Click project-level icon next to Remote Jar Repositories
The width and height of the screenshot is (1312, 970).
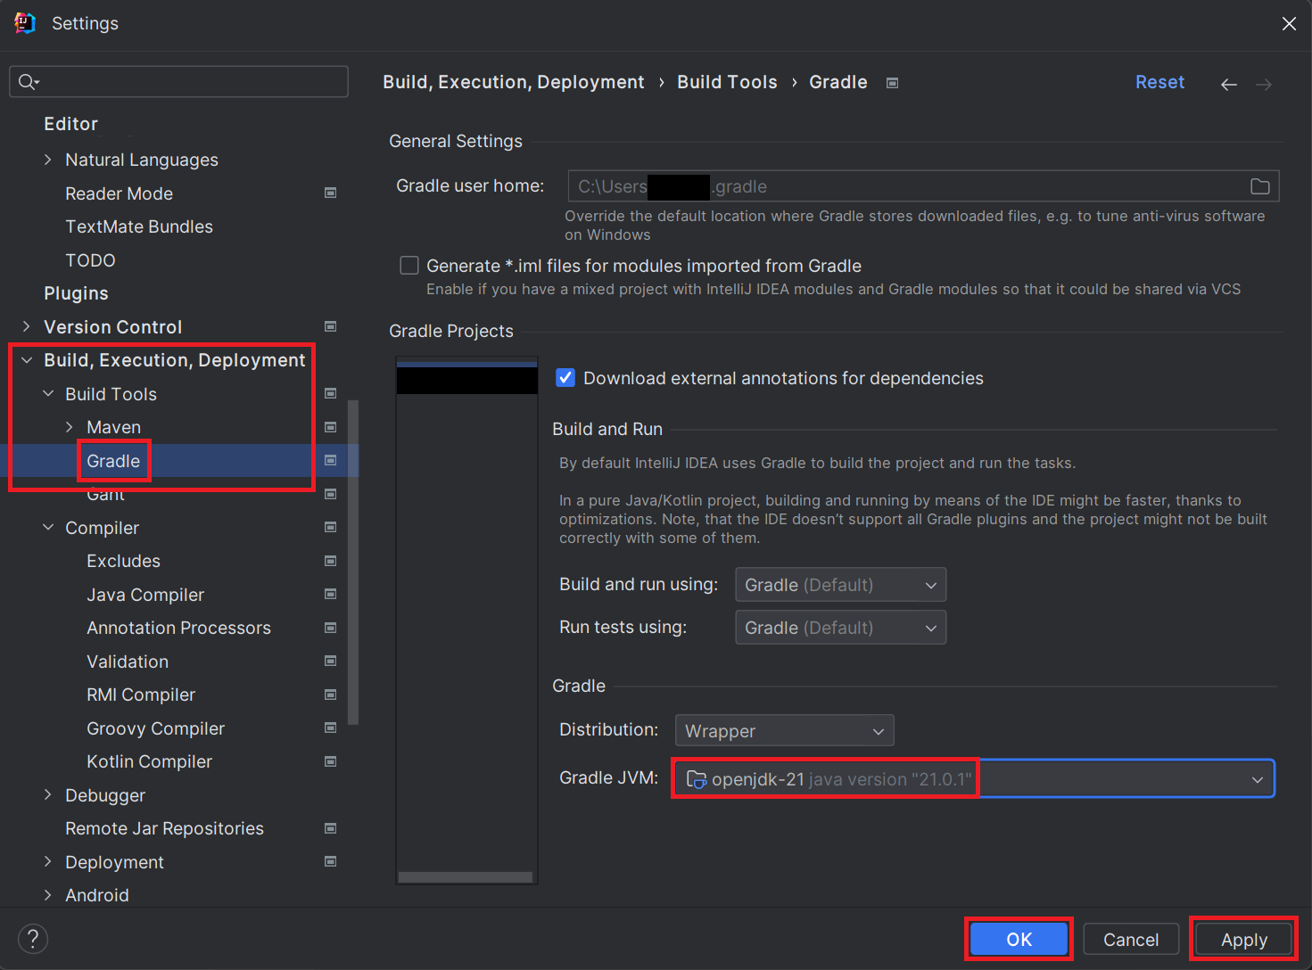click(331, 828)
